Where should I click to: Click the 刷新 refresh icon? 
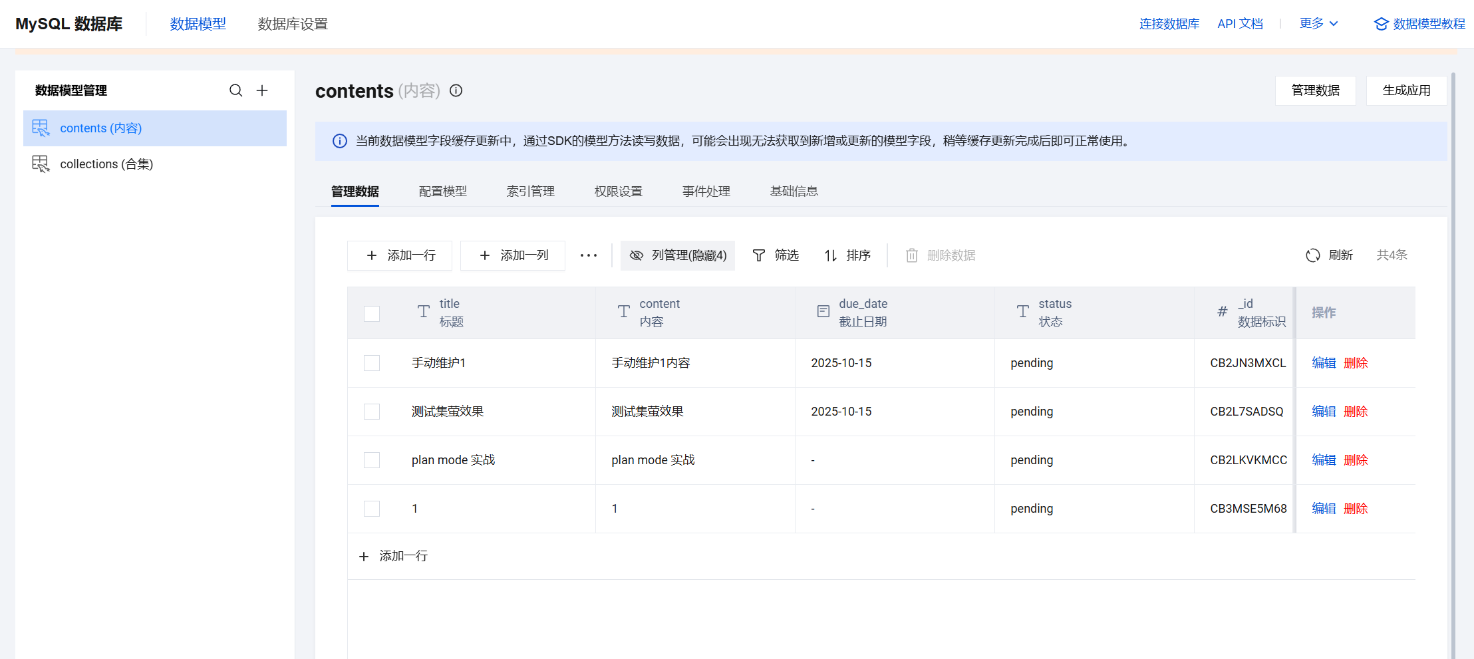tap(1312, 255)
